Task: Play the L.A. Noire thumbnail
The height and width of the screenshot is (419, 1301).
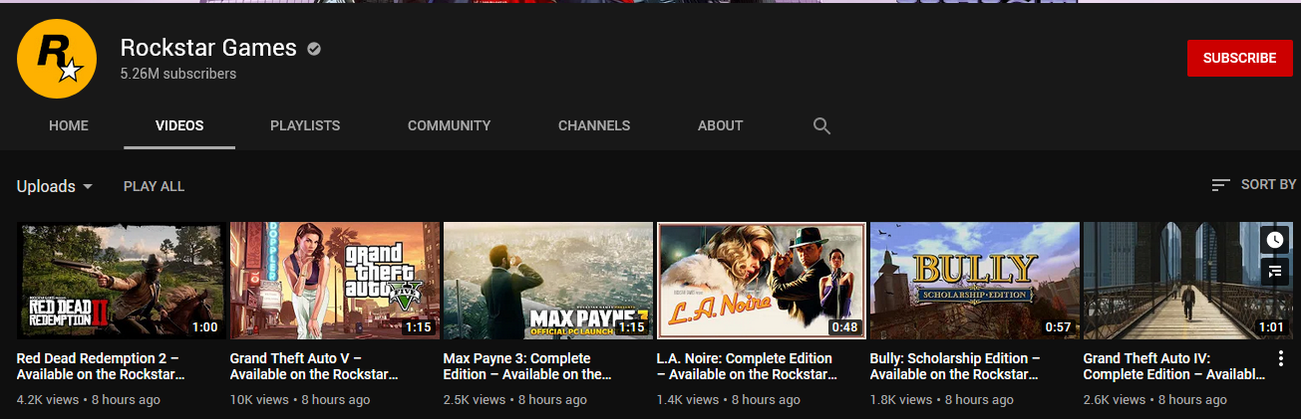Action: coord(762,281)
